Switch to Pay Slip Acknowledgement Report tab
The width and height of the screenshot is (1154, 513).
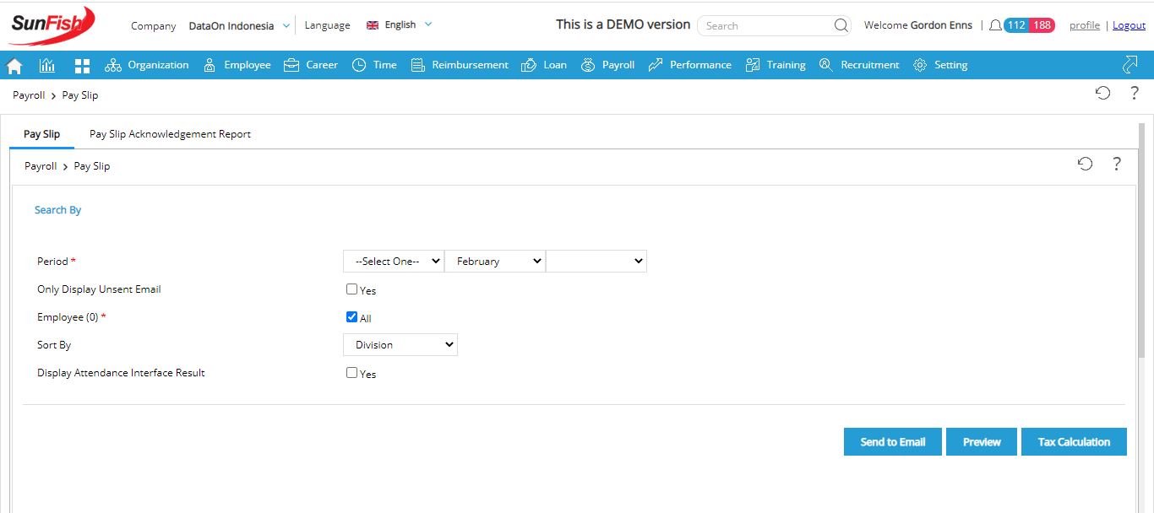(170, 134)
